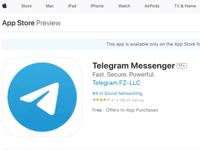Click the Telegram Messenger title

[x=134, y=66]
